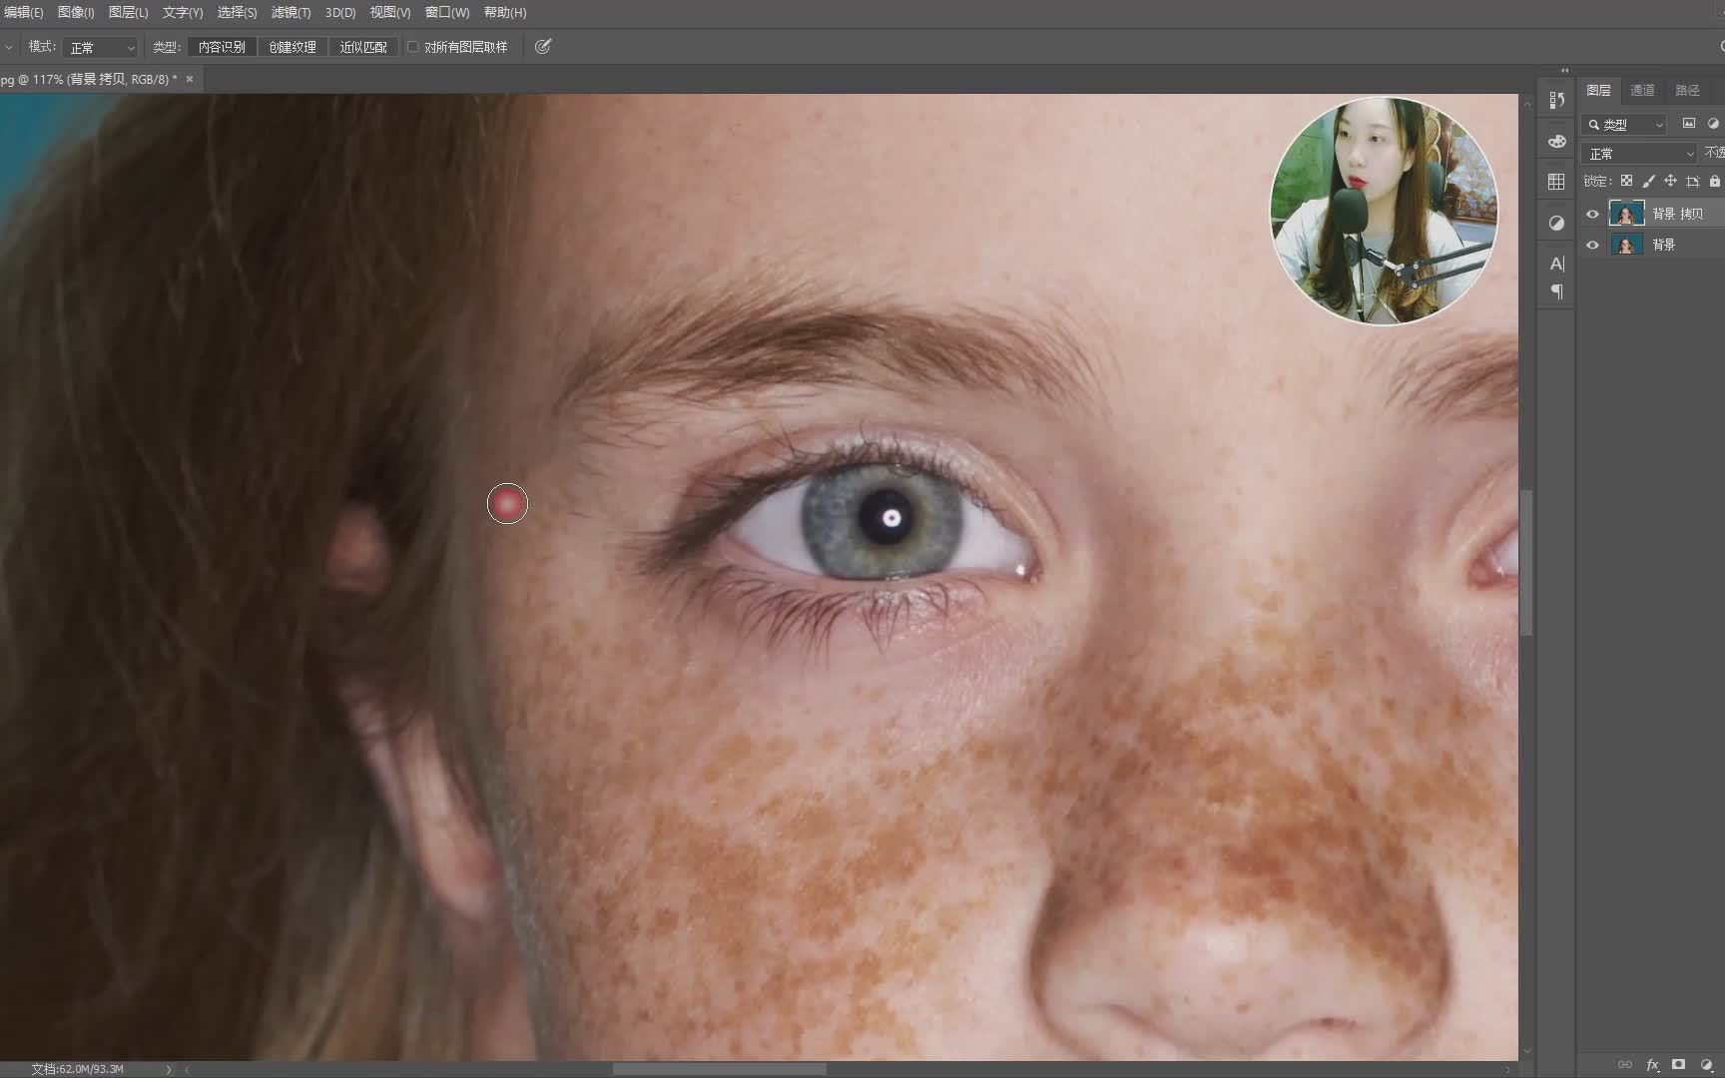
Task: Open the 图层 menu
Action: pyautogui.click(x=128, y=12)
